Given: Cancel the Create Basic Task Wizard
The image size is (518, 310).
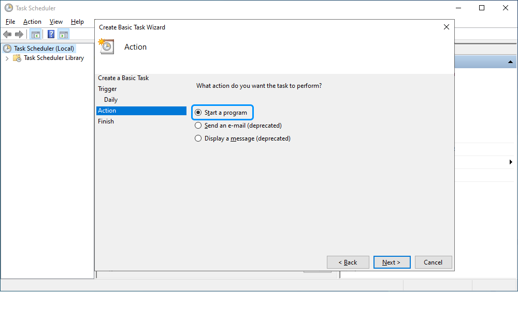Looking at the screenshot, I should (433, 262).
